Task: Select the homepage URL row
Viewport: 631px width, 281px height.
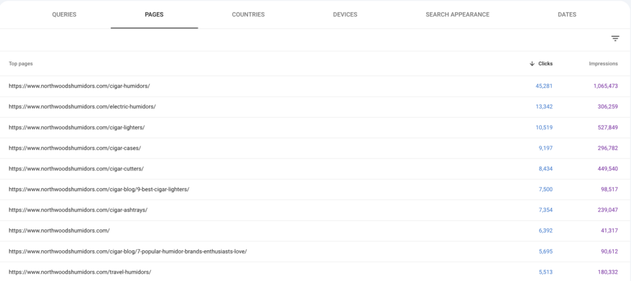Action: tap(315, 231)
